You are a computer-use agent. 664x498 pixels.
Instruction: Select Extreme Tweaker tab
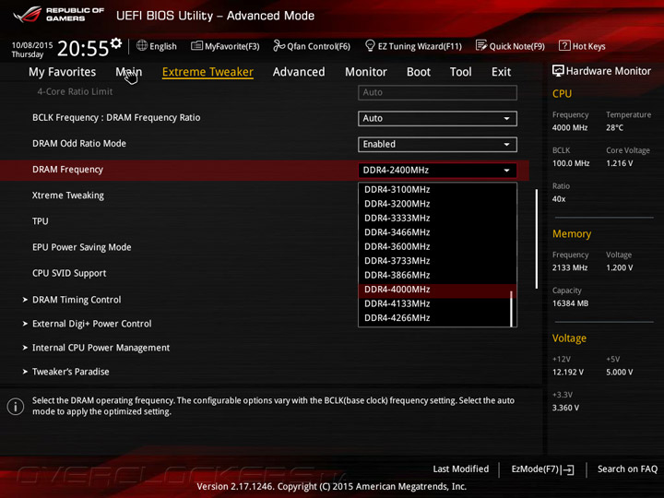point(207,72)
